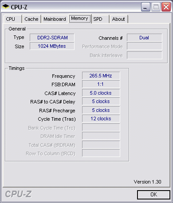Click the DRAM Idle Timer label
Screen dimensions: 173x203
pyautogui.click(x=58, y=136)
